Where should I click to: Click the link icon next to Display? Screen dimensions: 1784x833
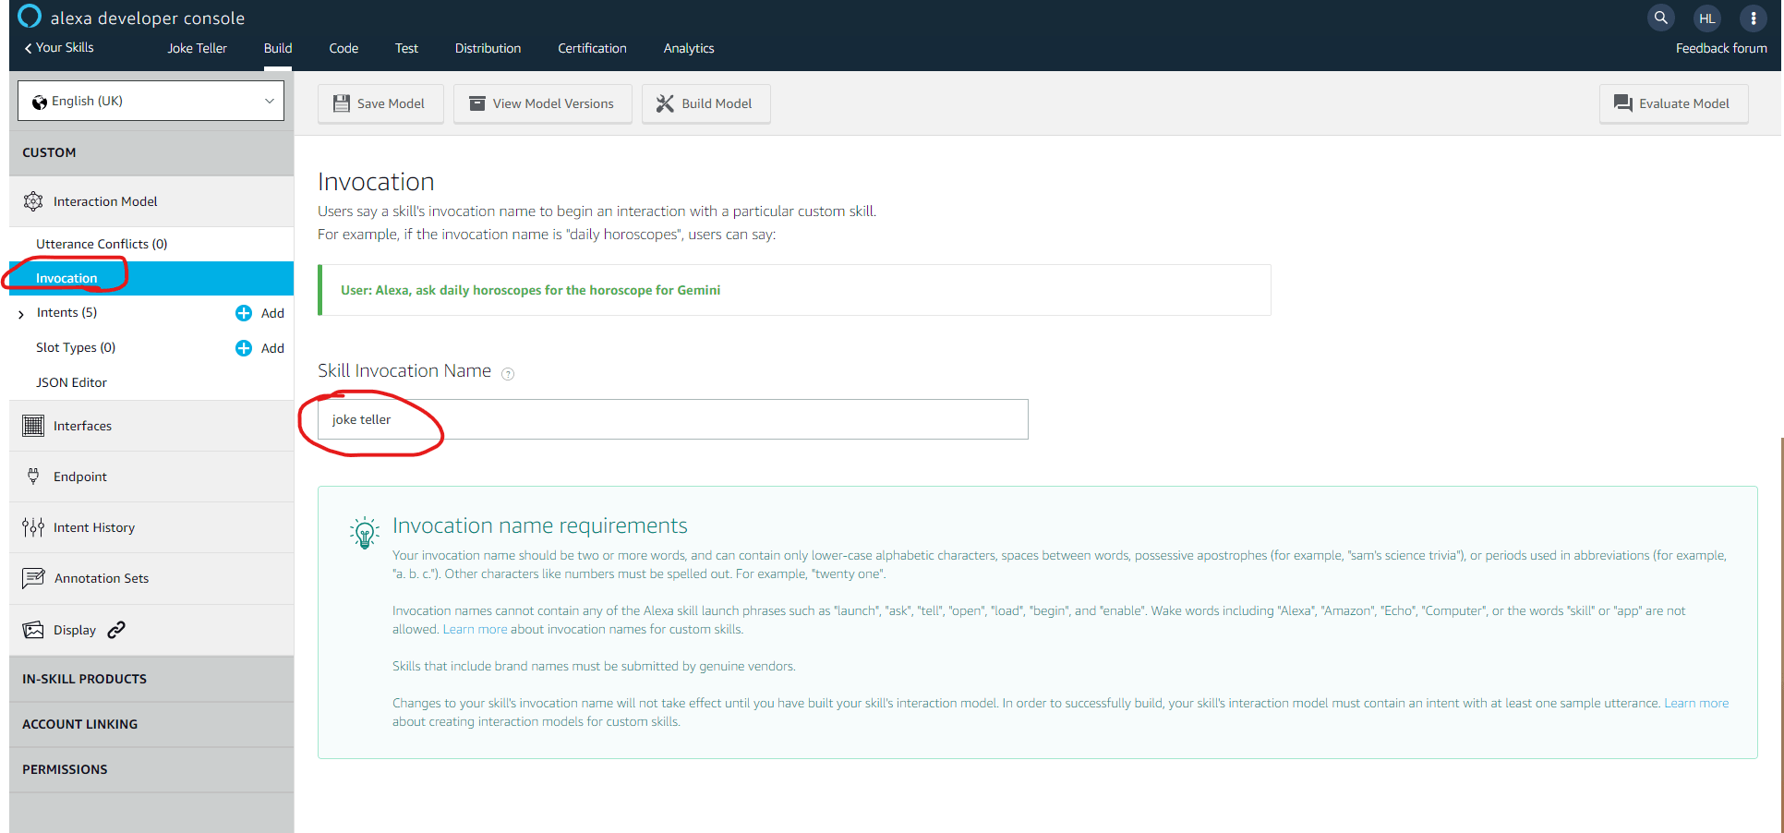116,630
